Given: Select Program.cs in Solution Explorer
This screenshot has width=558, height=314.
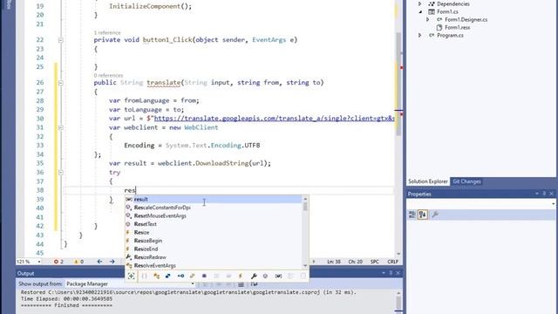Looking at the screenshot, I should [450, 35].
